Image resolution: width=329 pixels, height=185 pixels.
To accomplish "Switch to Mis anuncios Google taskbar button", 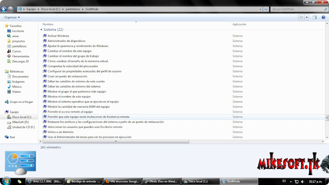I will (x=123, y=181).
